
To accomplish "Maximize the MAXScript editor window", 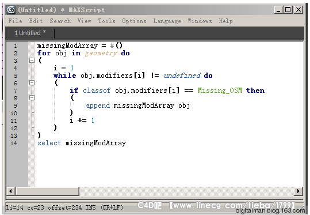I will tap(288, 10).
